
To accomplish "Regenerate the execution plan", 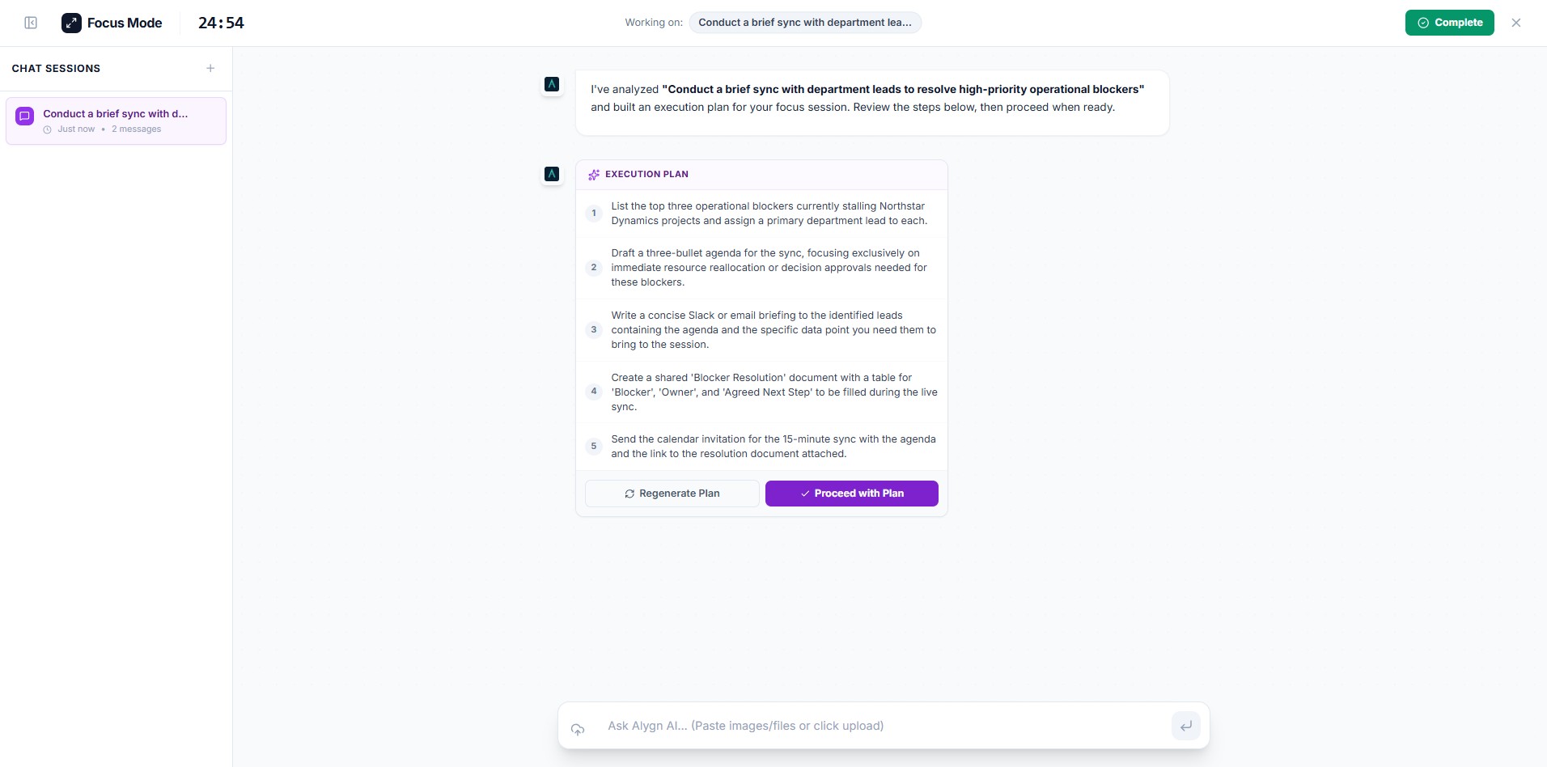I will coord(672,494).
